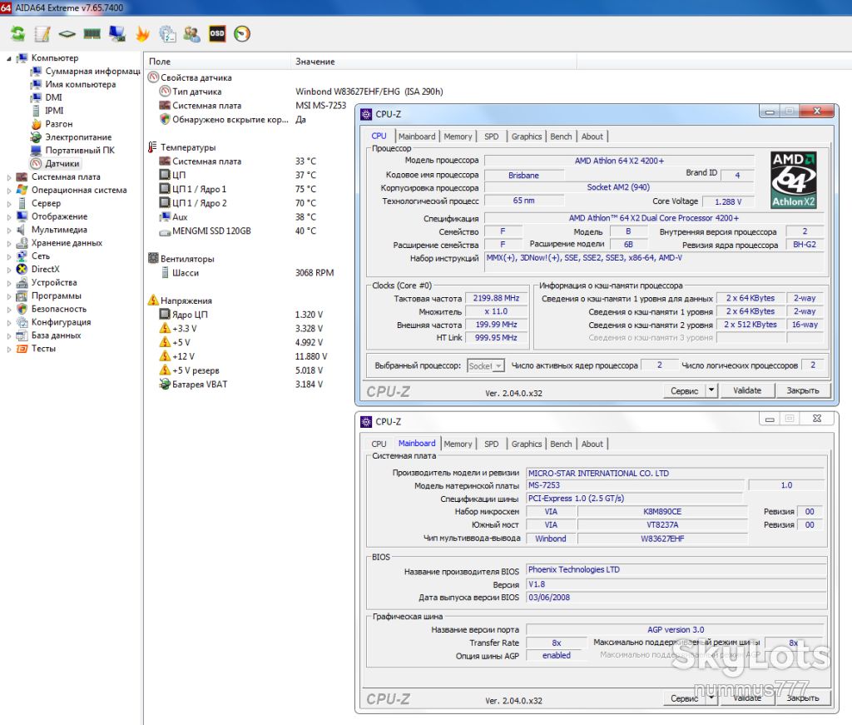Click the blue monitor toolbar icon

coord(116,33)
